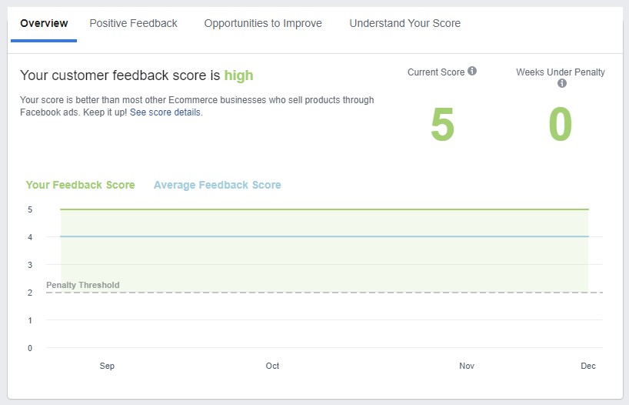Toggle the Your Feedback Score legend
The height and width of the screenshot is (405, 629).
click(80, 185)
